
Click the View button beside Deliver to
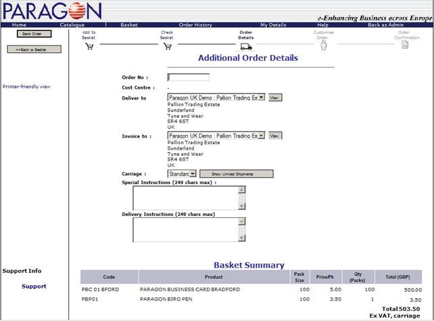(x=275, y=98)
